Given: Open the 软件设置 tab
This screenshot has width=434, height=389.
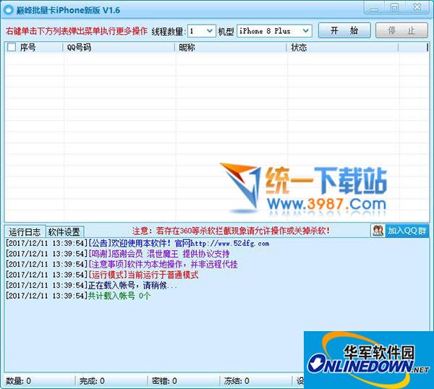Looking at the screenshot, I should pyautogui.click(x=64, y=232).
